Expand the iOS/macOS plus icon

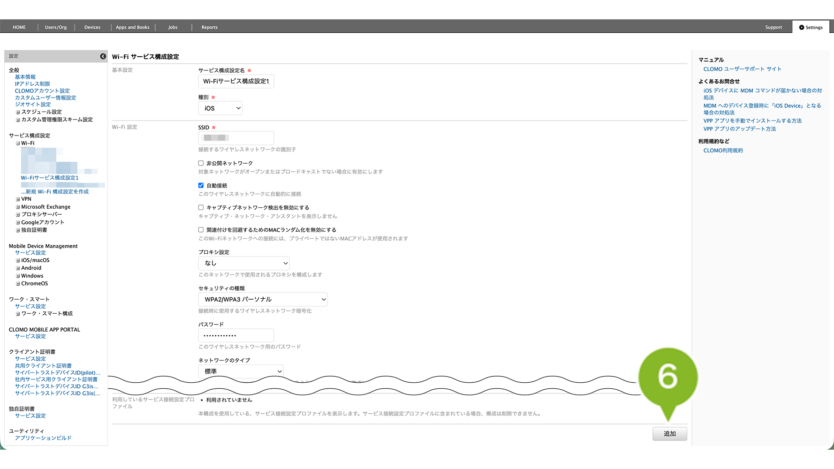[x=18, y=260]
